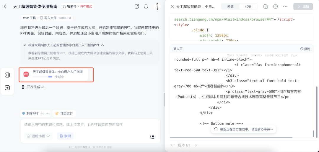Open the user avatar profile
Image resolution: width=319 pixels, height=152 pixels.
[x=157, y=6]
